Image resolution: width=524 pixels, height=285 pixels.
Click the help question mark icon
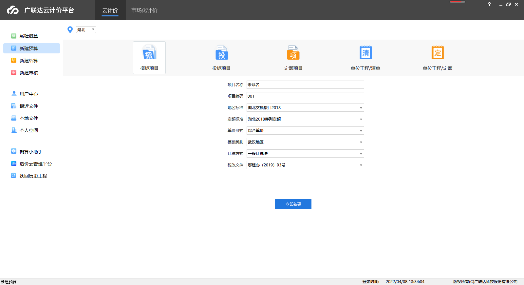click(489, 4)
